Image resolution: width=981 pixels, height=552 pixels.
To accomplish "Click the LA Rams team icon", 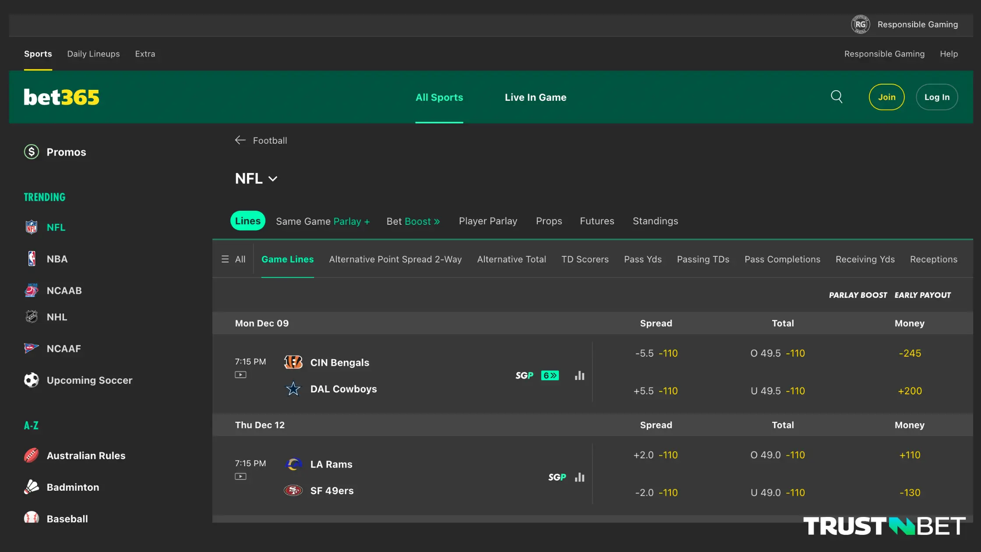I will (293, 464).
